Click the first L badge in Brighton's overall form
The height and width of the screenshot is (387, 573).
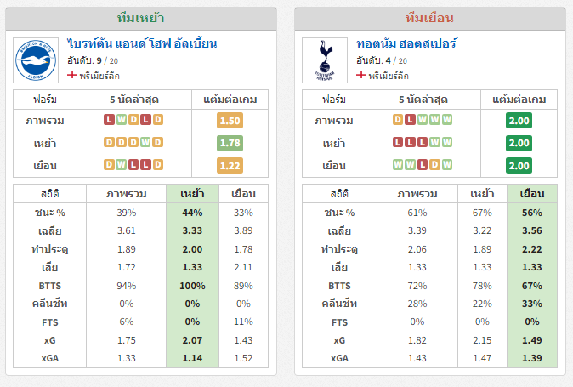click(109, 119)
